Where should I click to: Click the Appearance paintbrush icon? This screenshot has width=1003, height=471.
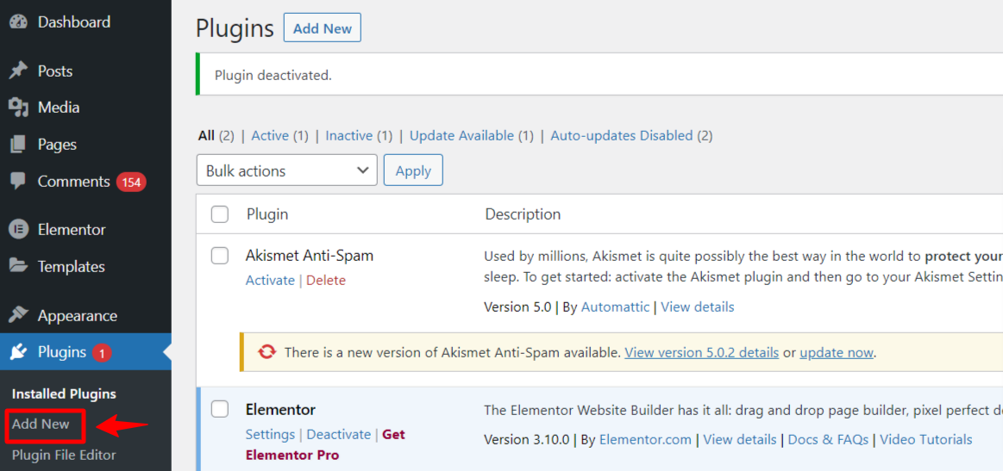pyautogui.click(x=18, y=316)
